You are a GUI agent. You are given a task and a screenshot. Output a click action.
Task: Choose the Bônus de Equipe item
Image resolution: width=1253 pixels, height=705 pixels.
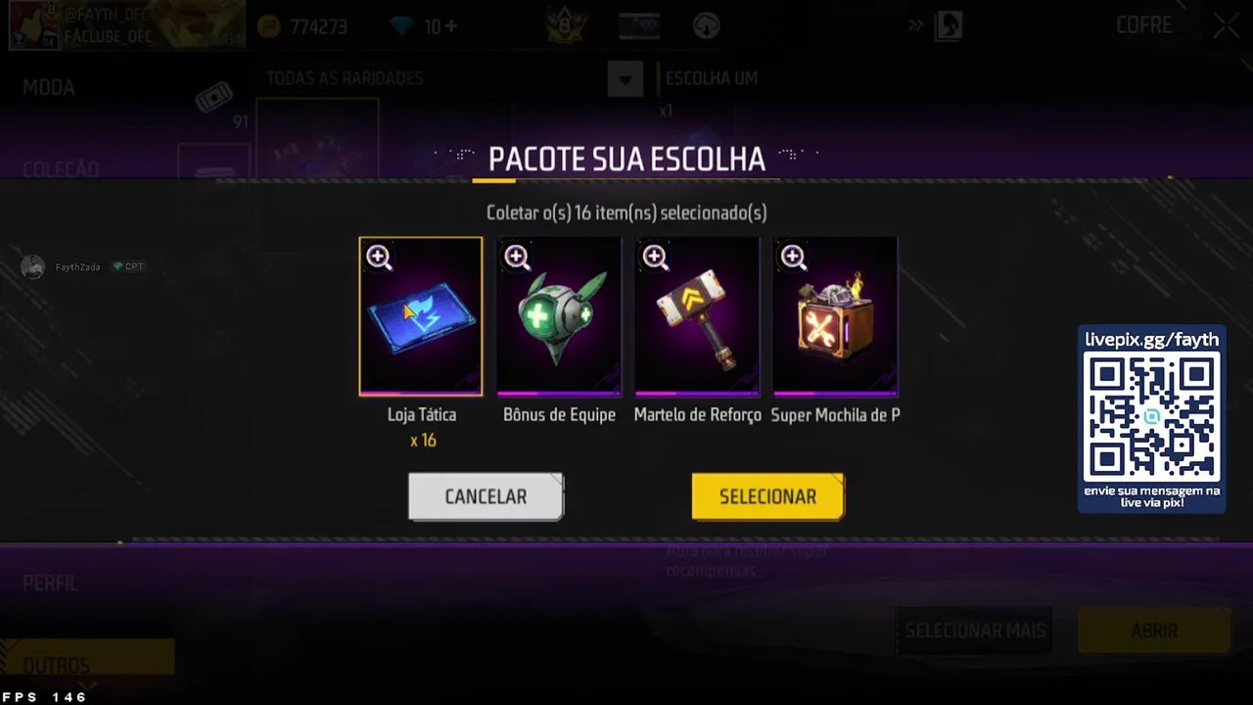(559, 316)
